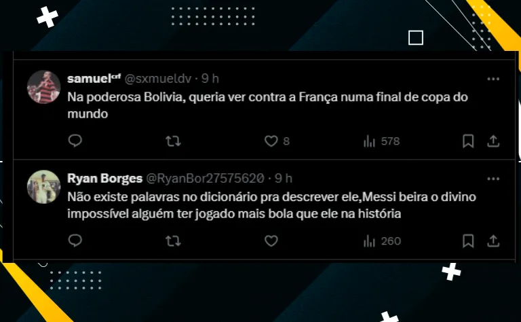Open Ryan Borges' profile picture
The width and height of the screenshot is (521, 322).
click(43, 187)
